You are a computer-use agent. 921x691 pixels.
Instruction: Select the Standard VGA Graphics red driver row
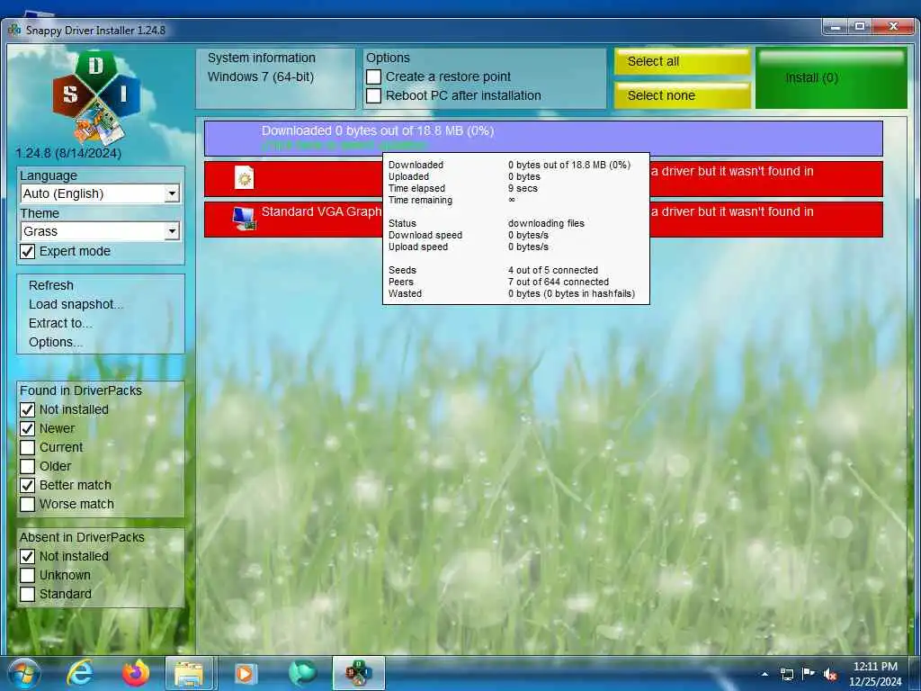click(543, 220)
